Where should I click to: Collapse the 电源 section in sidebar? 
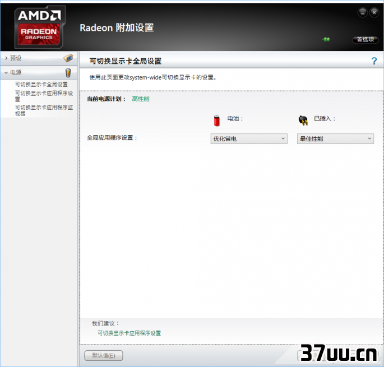(39, 72)
